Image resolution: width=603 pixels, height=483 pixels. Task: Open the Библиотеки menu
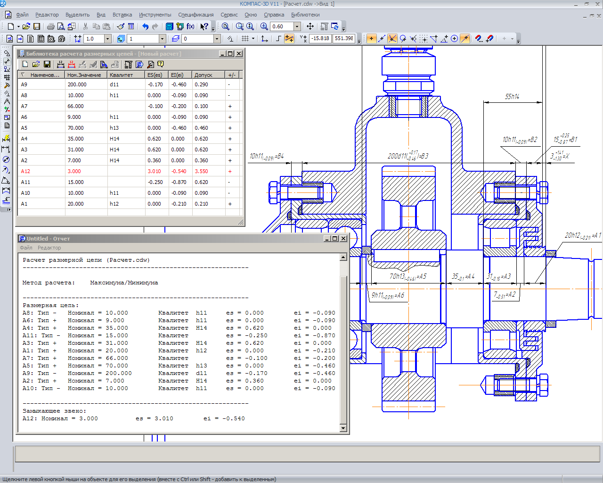pos(305,15)
